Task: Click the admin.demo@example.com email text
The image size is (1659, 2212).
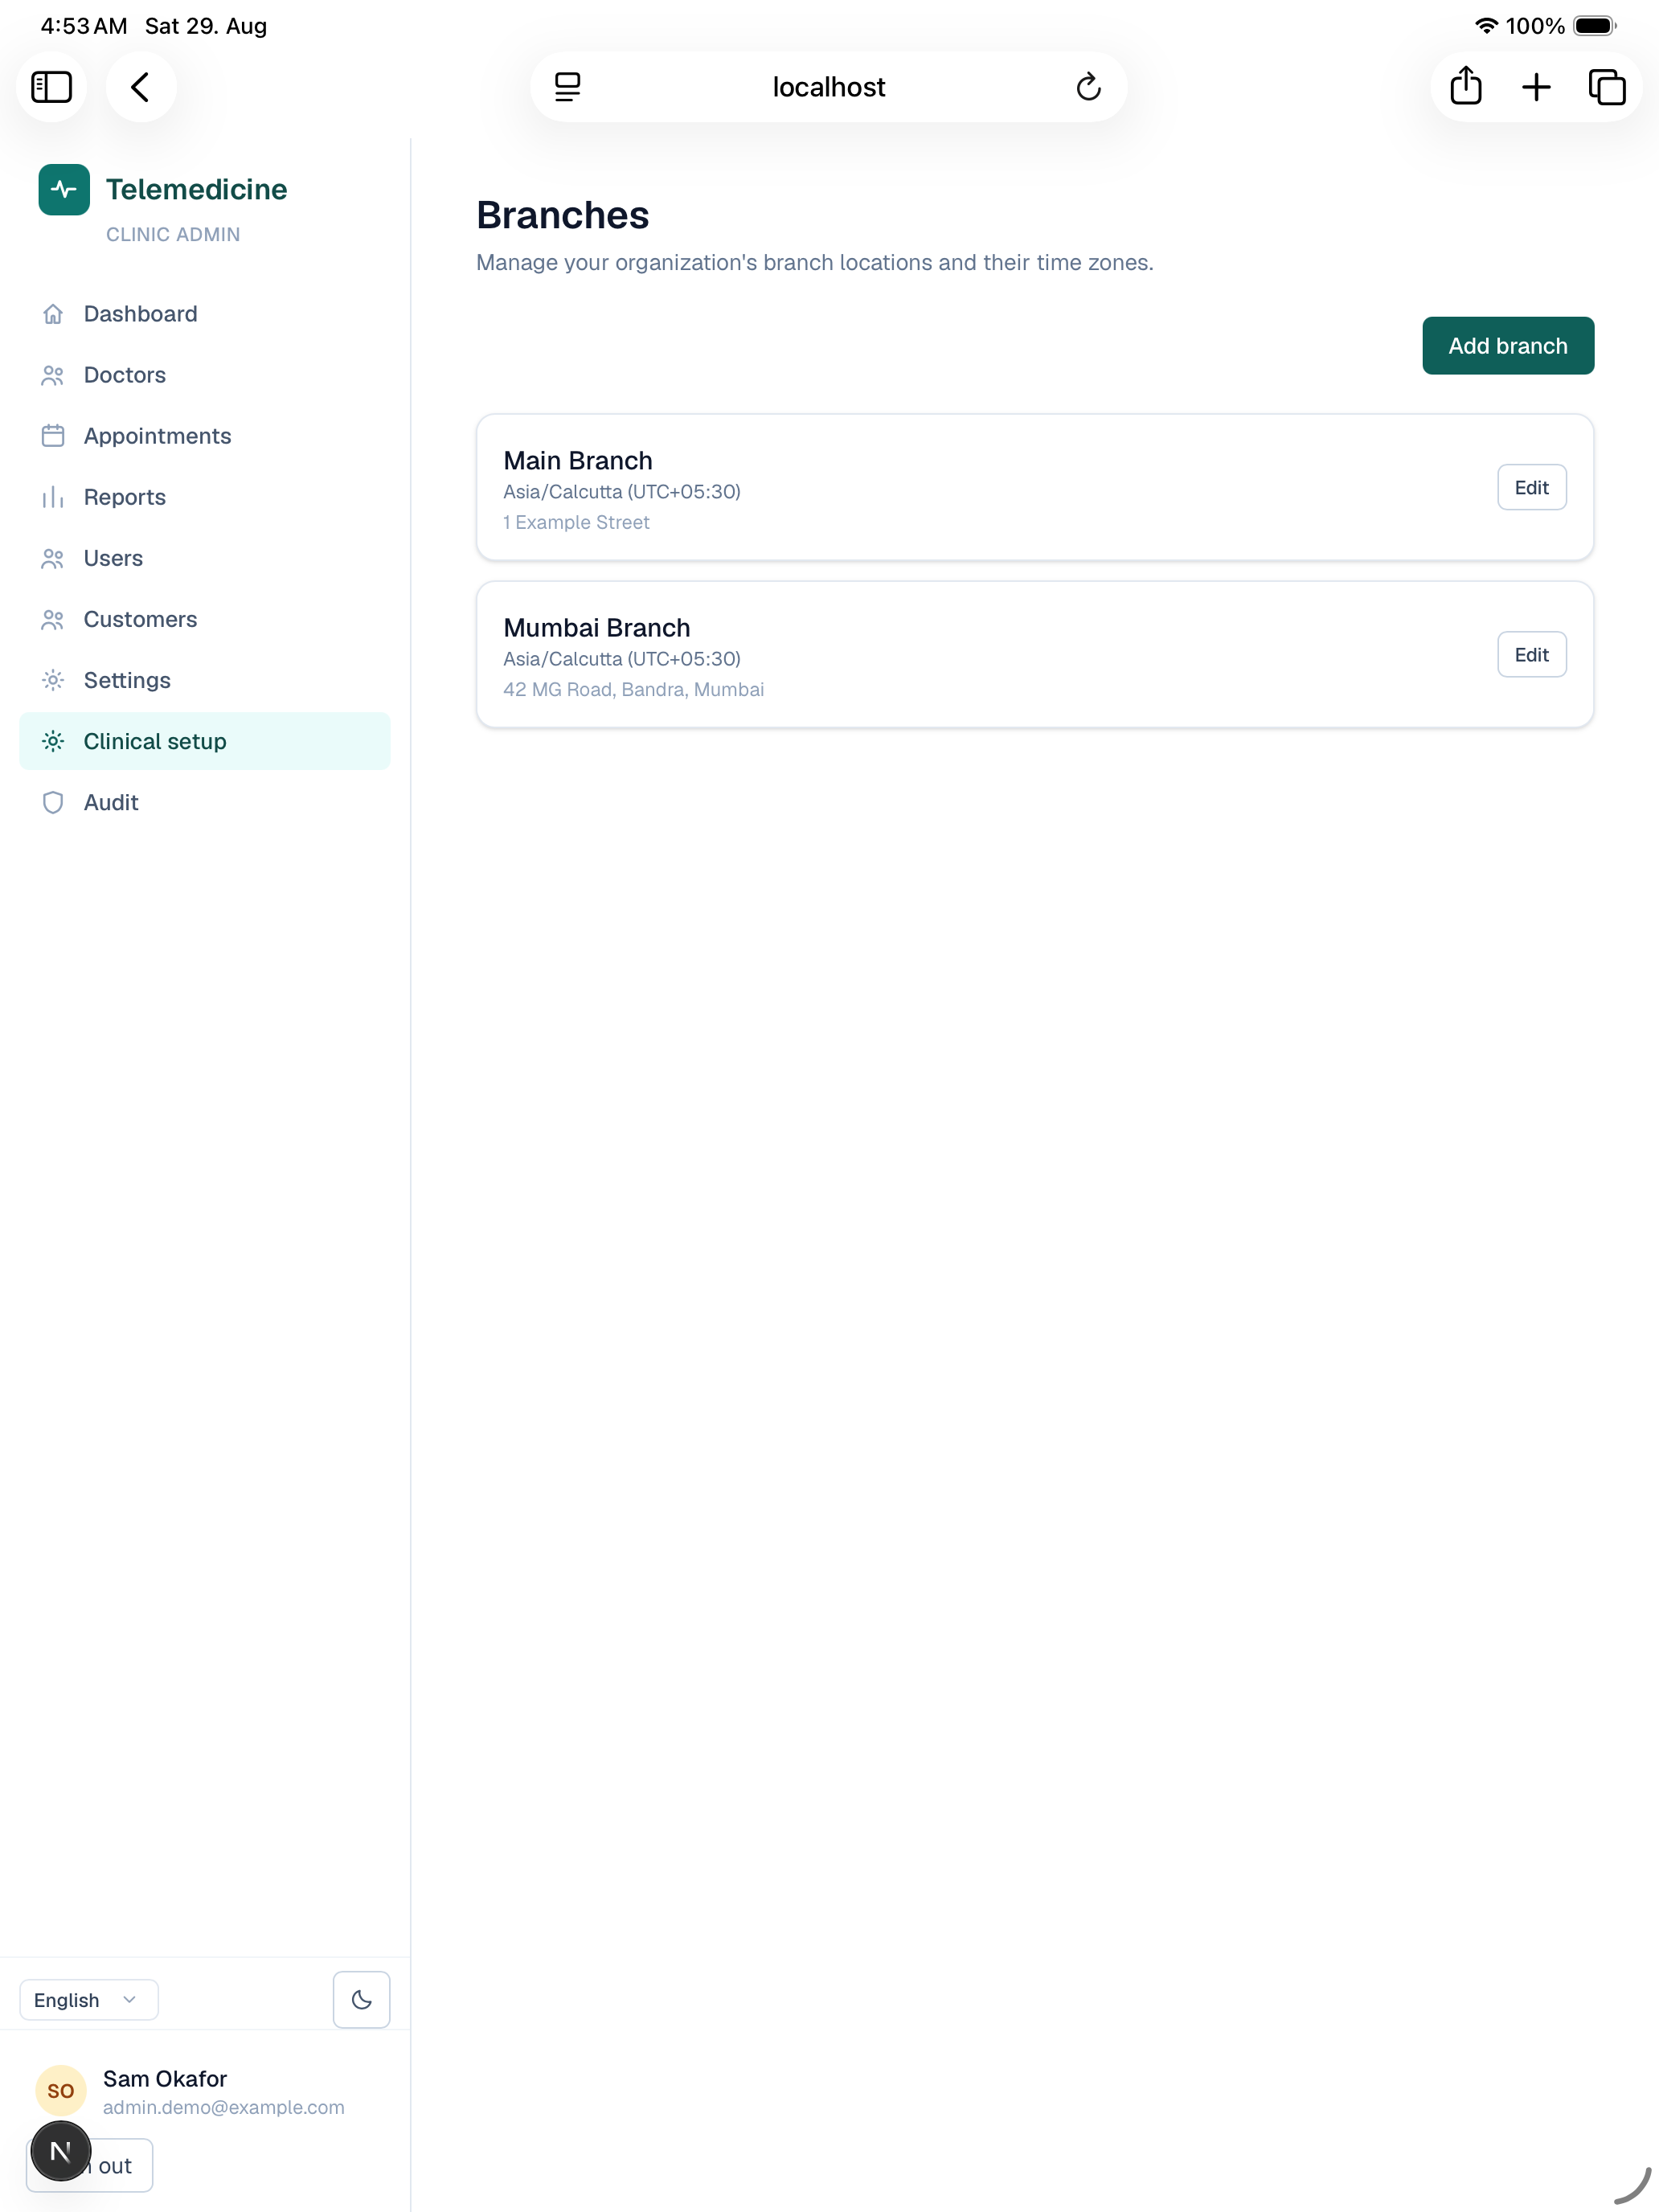Action: coord(223,2107)
